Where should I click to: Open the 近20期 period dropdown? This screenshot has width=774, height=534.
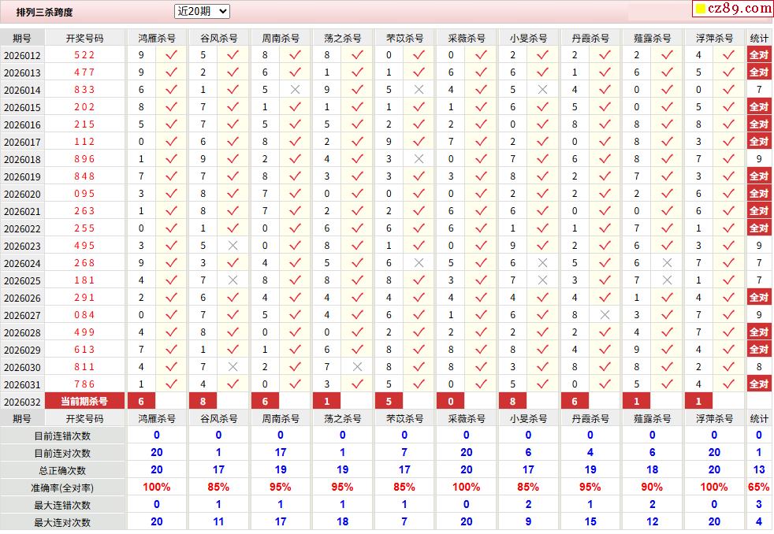click(202, 11)
